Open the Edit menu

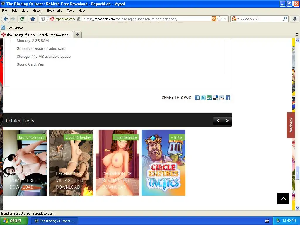point(14,11)
